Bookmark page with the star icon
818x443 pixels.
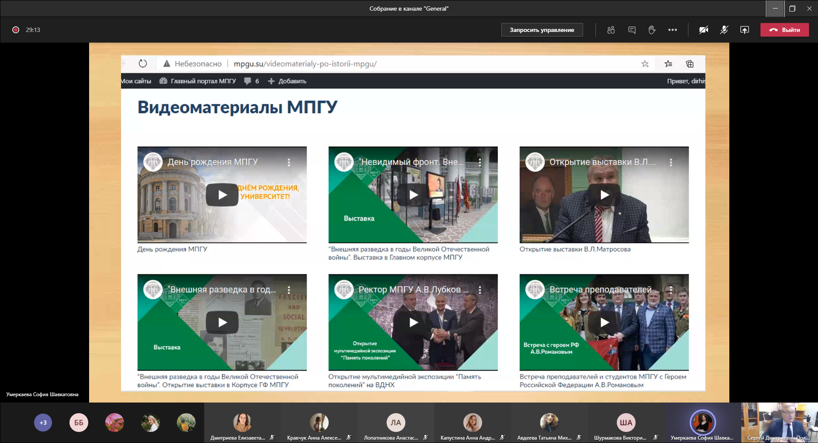[x=645, y=64]
